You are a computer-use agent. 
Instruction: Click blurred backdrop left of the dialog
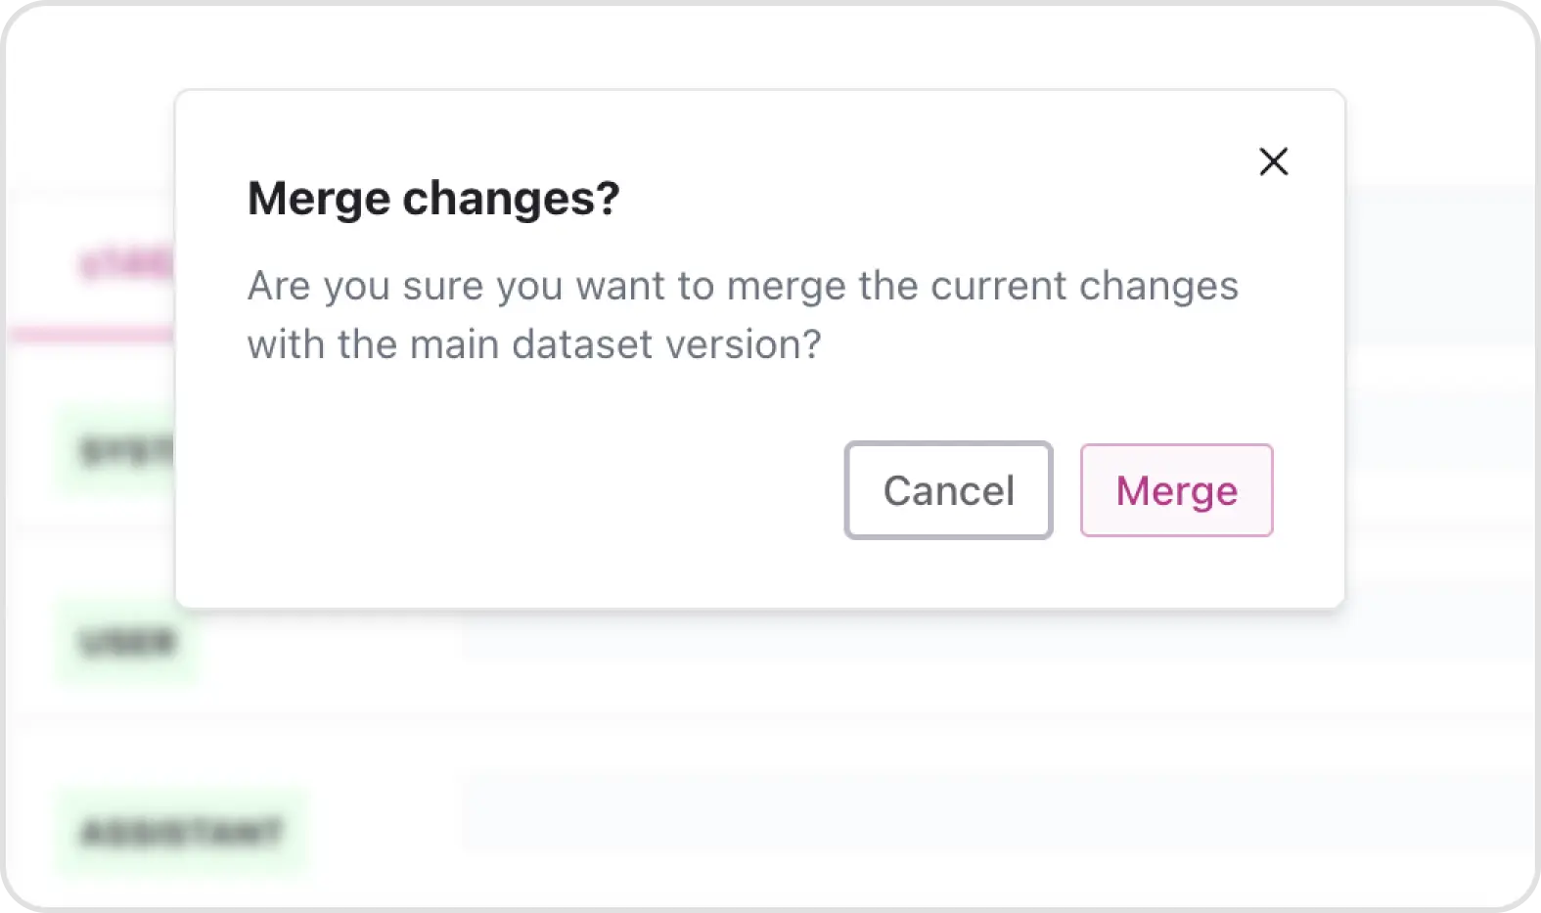[x=88, y=548]
